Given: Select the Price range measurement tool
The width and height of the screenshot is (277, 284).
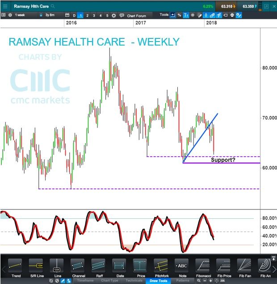Looking at the screenshot, I should click(x=140, y=266).
